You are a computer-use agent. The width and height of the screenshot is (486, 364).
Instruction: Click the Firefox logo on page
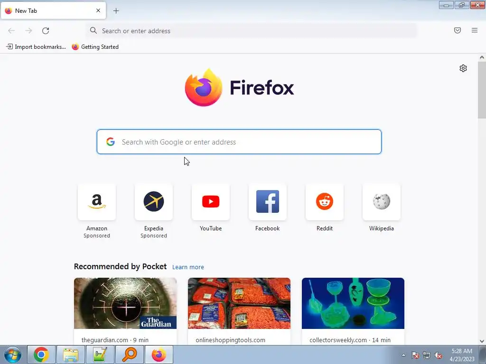(x=239, y=88)
